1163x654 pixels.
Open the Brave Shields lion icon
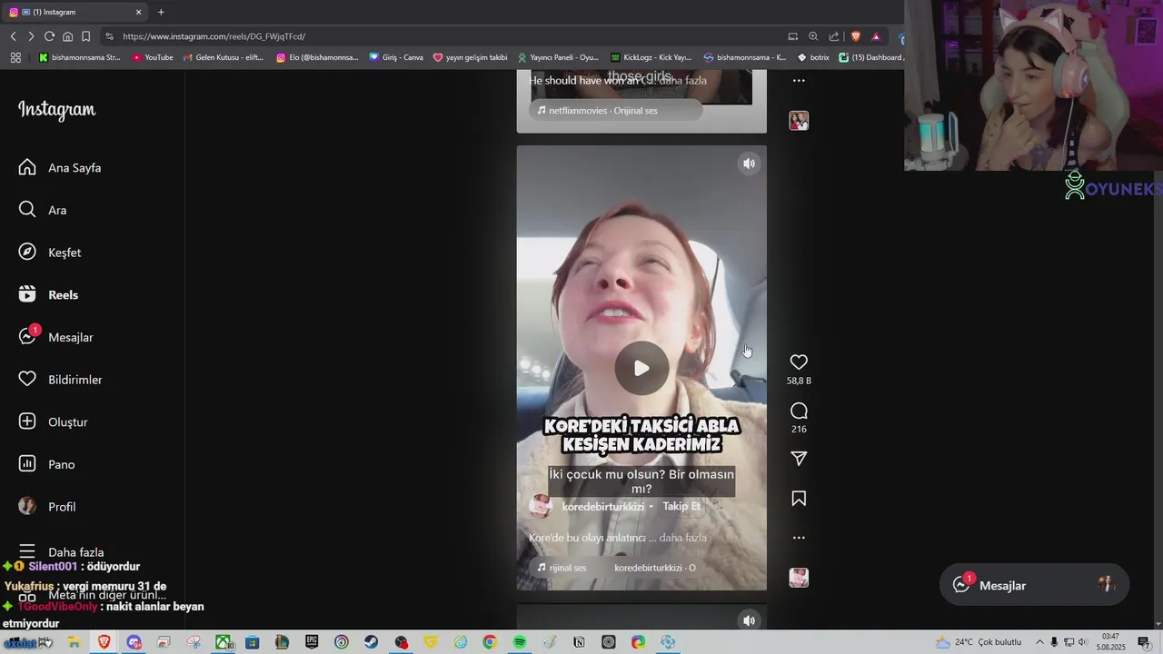(855, 36)
